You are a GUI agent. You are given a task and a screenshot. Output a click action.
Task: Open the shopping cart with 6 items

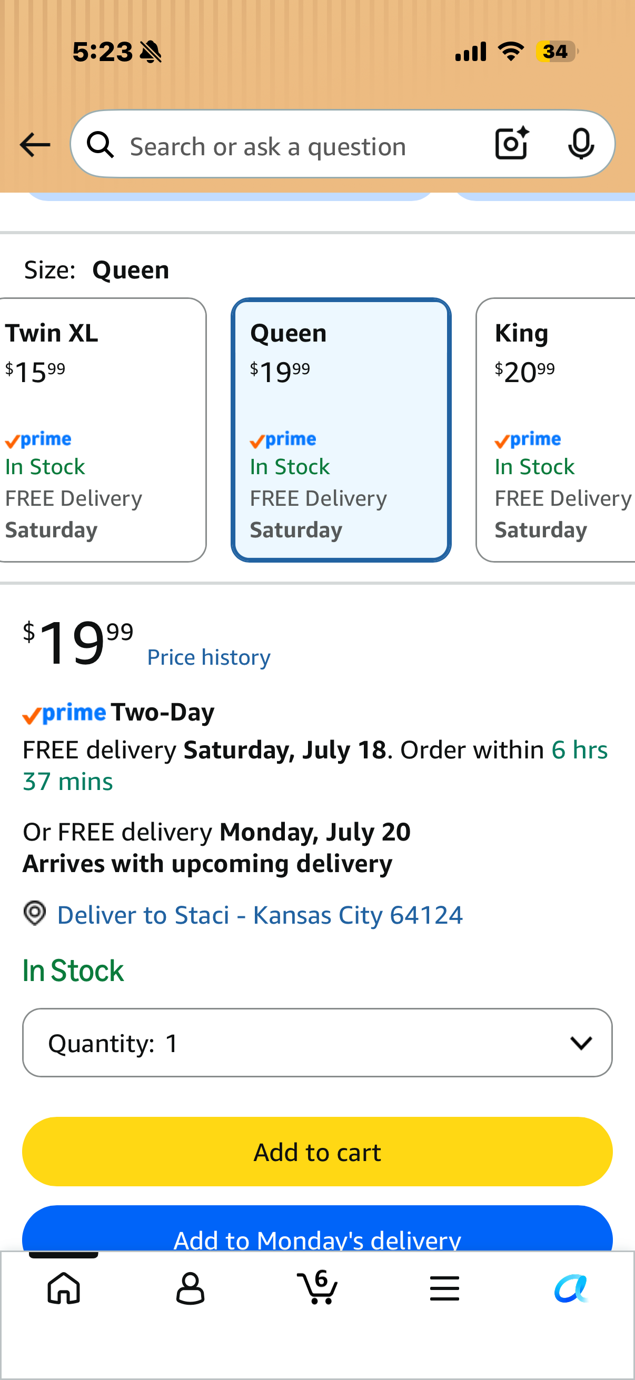(x=317, y=1287)
